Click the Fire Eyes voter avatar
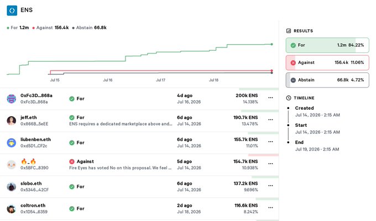The height and width of the screenshot is (221, 376). 11,165
